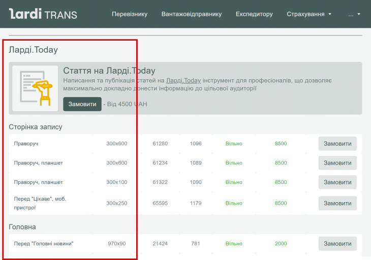This screenshot has width=371, height=260.
Task: Click the 'Від 4500 UAH' price text
Action: [x=127, y=104]
